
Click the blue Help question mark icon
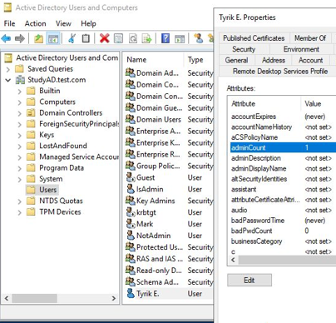tap(166, 38)
